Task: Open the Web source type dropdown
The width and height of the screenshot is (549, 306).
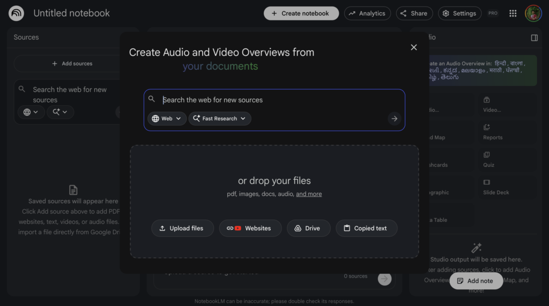Action: [167, 119]
